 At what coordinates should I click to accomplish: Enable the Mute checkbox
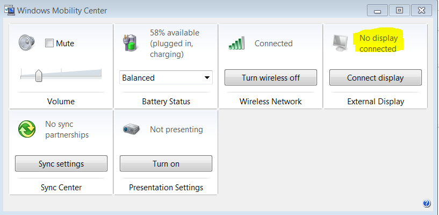[49, 44]
